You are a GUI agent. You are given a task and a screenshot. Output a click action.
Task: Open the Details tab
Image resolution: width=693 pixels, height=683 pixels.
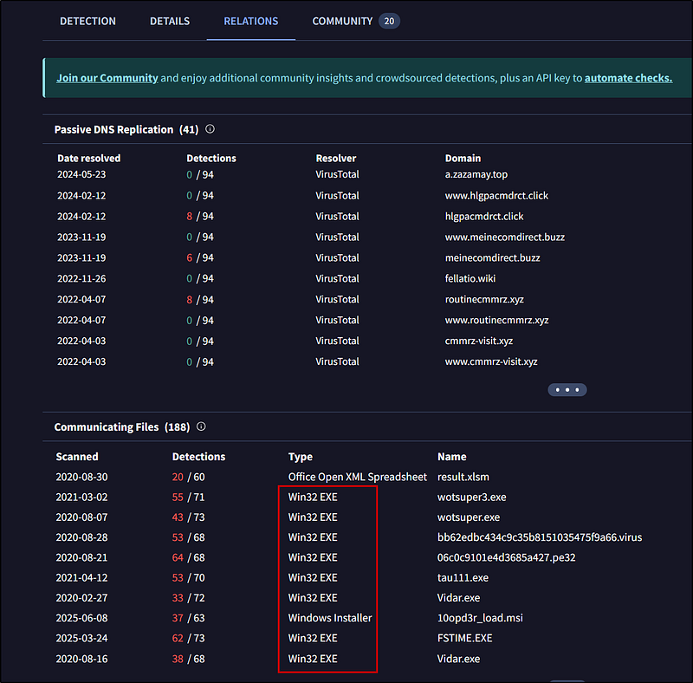[168, 21]
